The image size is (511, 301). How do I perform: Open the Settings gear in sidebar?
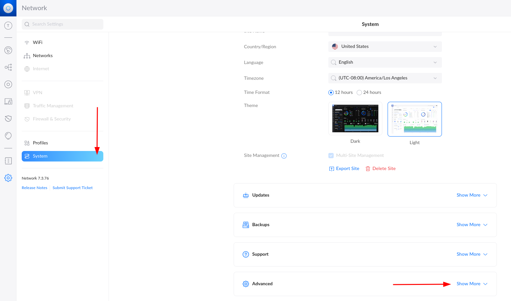[8, 178]
